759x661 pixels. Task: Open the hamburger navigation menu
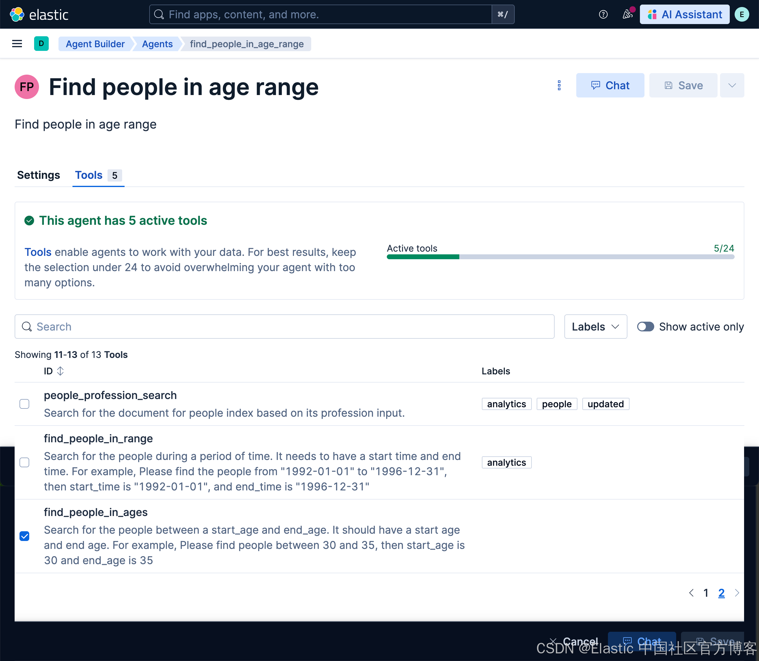[17, 44]
